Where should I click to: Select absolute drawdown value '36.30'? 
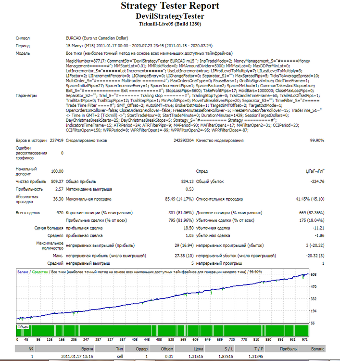[x=58, y=199]
